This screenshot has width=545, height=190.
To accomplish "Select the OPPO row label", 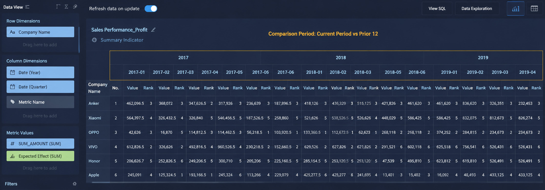I will click(x=94, y=132).
